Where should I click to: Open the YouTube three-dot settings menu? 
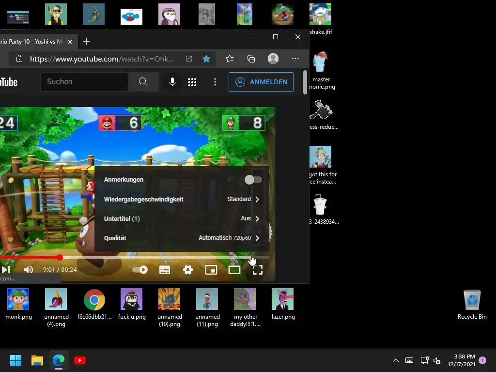(215, 81)
